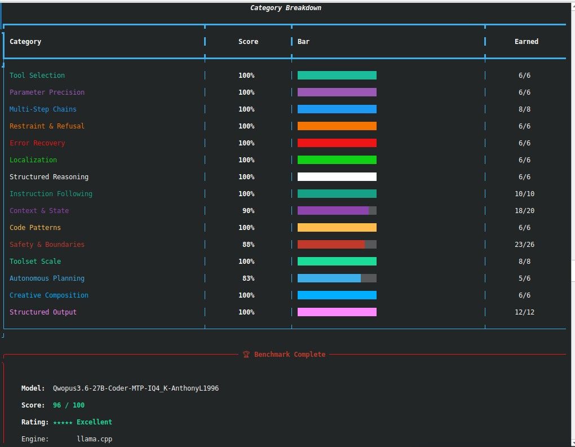Image resolution: width=575 pixels, height=447 pixels.
Task: Click the 83% score for Autonomous Planning
Action: pos(248,278)
